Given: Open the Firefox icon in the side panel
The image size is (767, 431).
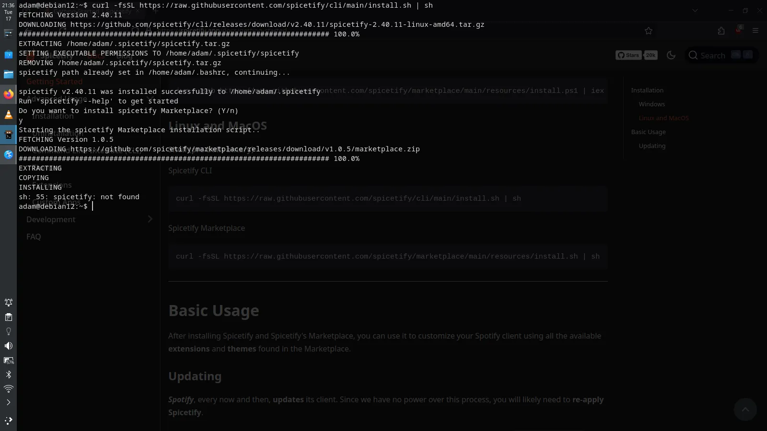Looking at the screenshot, I should pos(9,94).
